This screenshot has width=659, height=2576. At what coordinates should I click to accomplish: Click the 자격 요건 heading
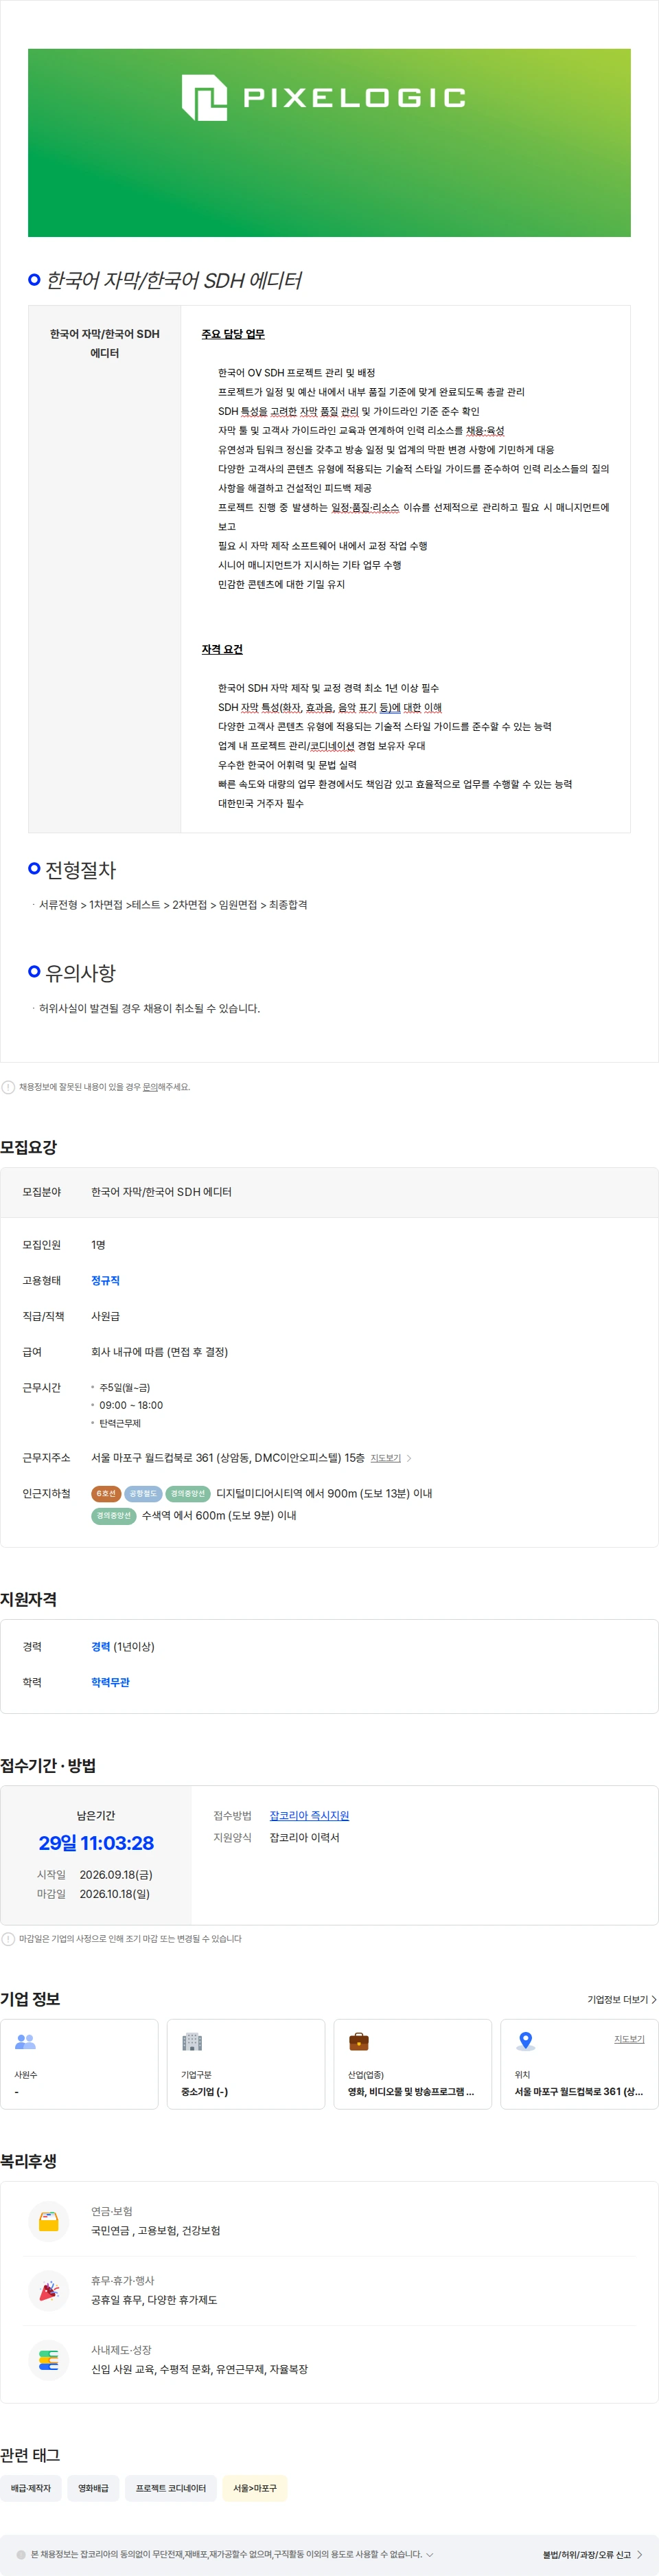pyautogui.click(x=222, y=650)
